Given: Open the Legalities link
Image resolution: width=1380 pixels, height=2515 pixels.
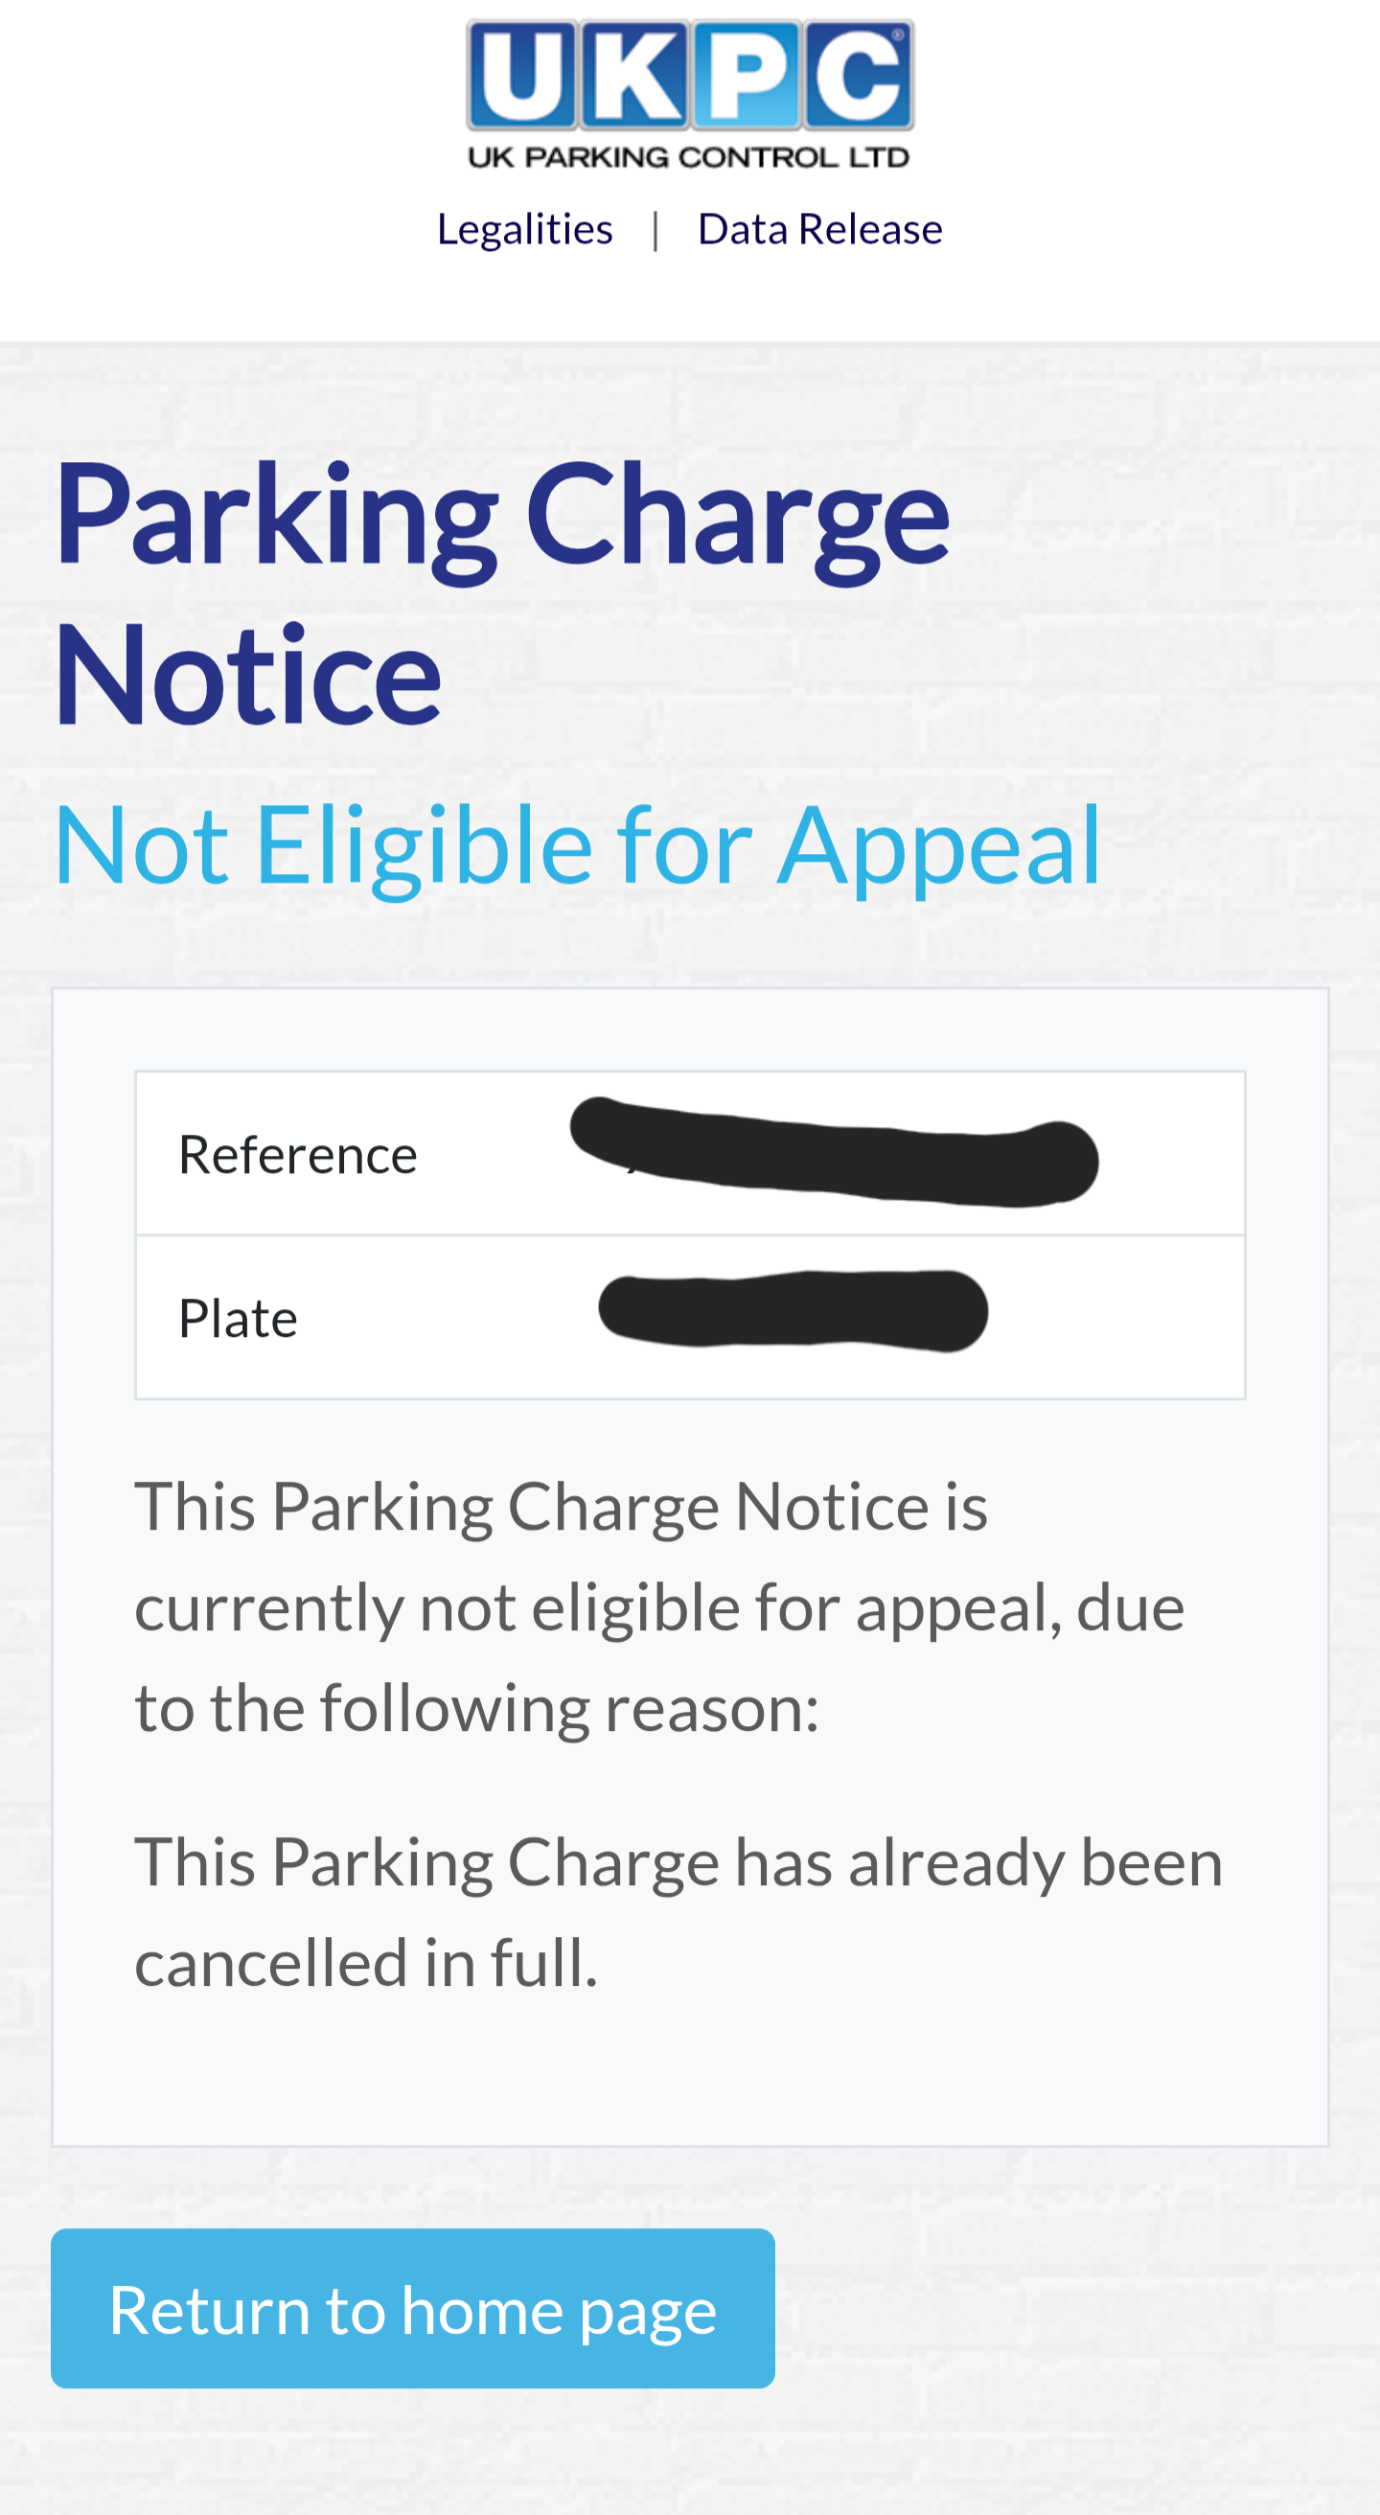Looking at the screenshot, I should (x=525, y=229).
